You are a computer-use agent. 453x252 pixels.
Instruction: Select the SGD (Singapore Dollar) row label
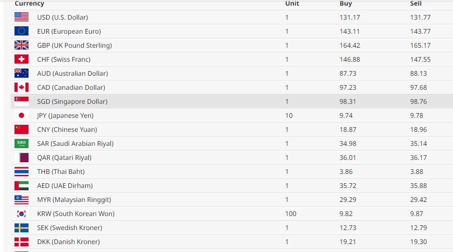point(72,101)
